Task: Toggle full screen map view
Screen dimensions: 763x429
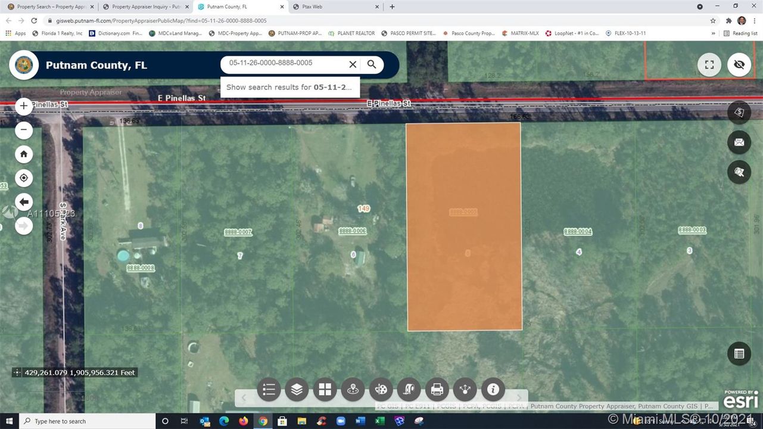Action: [709, 65]
